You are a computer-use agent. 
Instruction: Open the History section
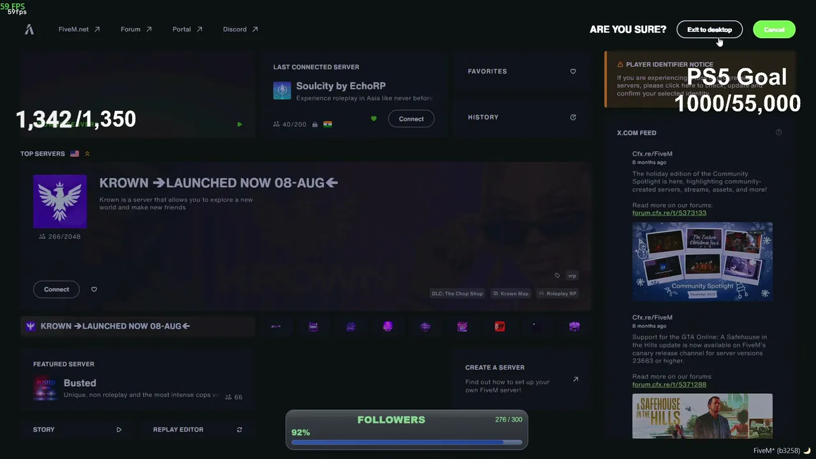[x=522, y=117]
